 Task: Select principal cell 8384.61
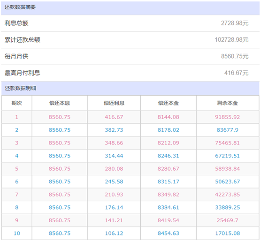(x=168, y=208)
